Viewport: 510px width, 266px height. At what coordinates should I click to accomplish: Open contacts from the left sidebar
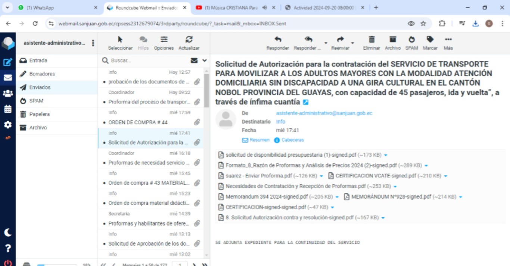tap(7, 94)
